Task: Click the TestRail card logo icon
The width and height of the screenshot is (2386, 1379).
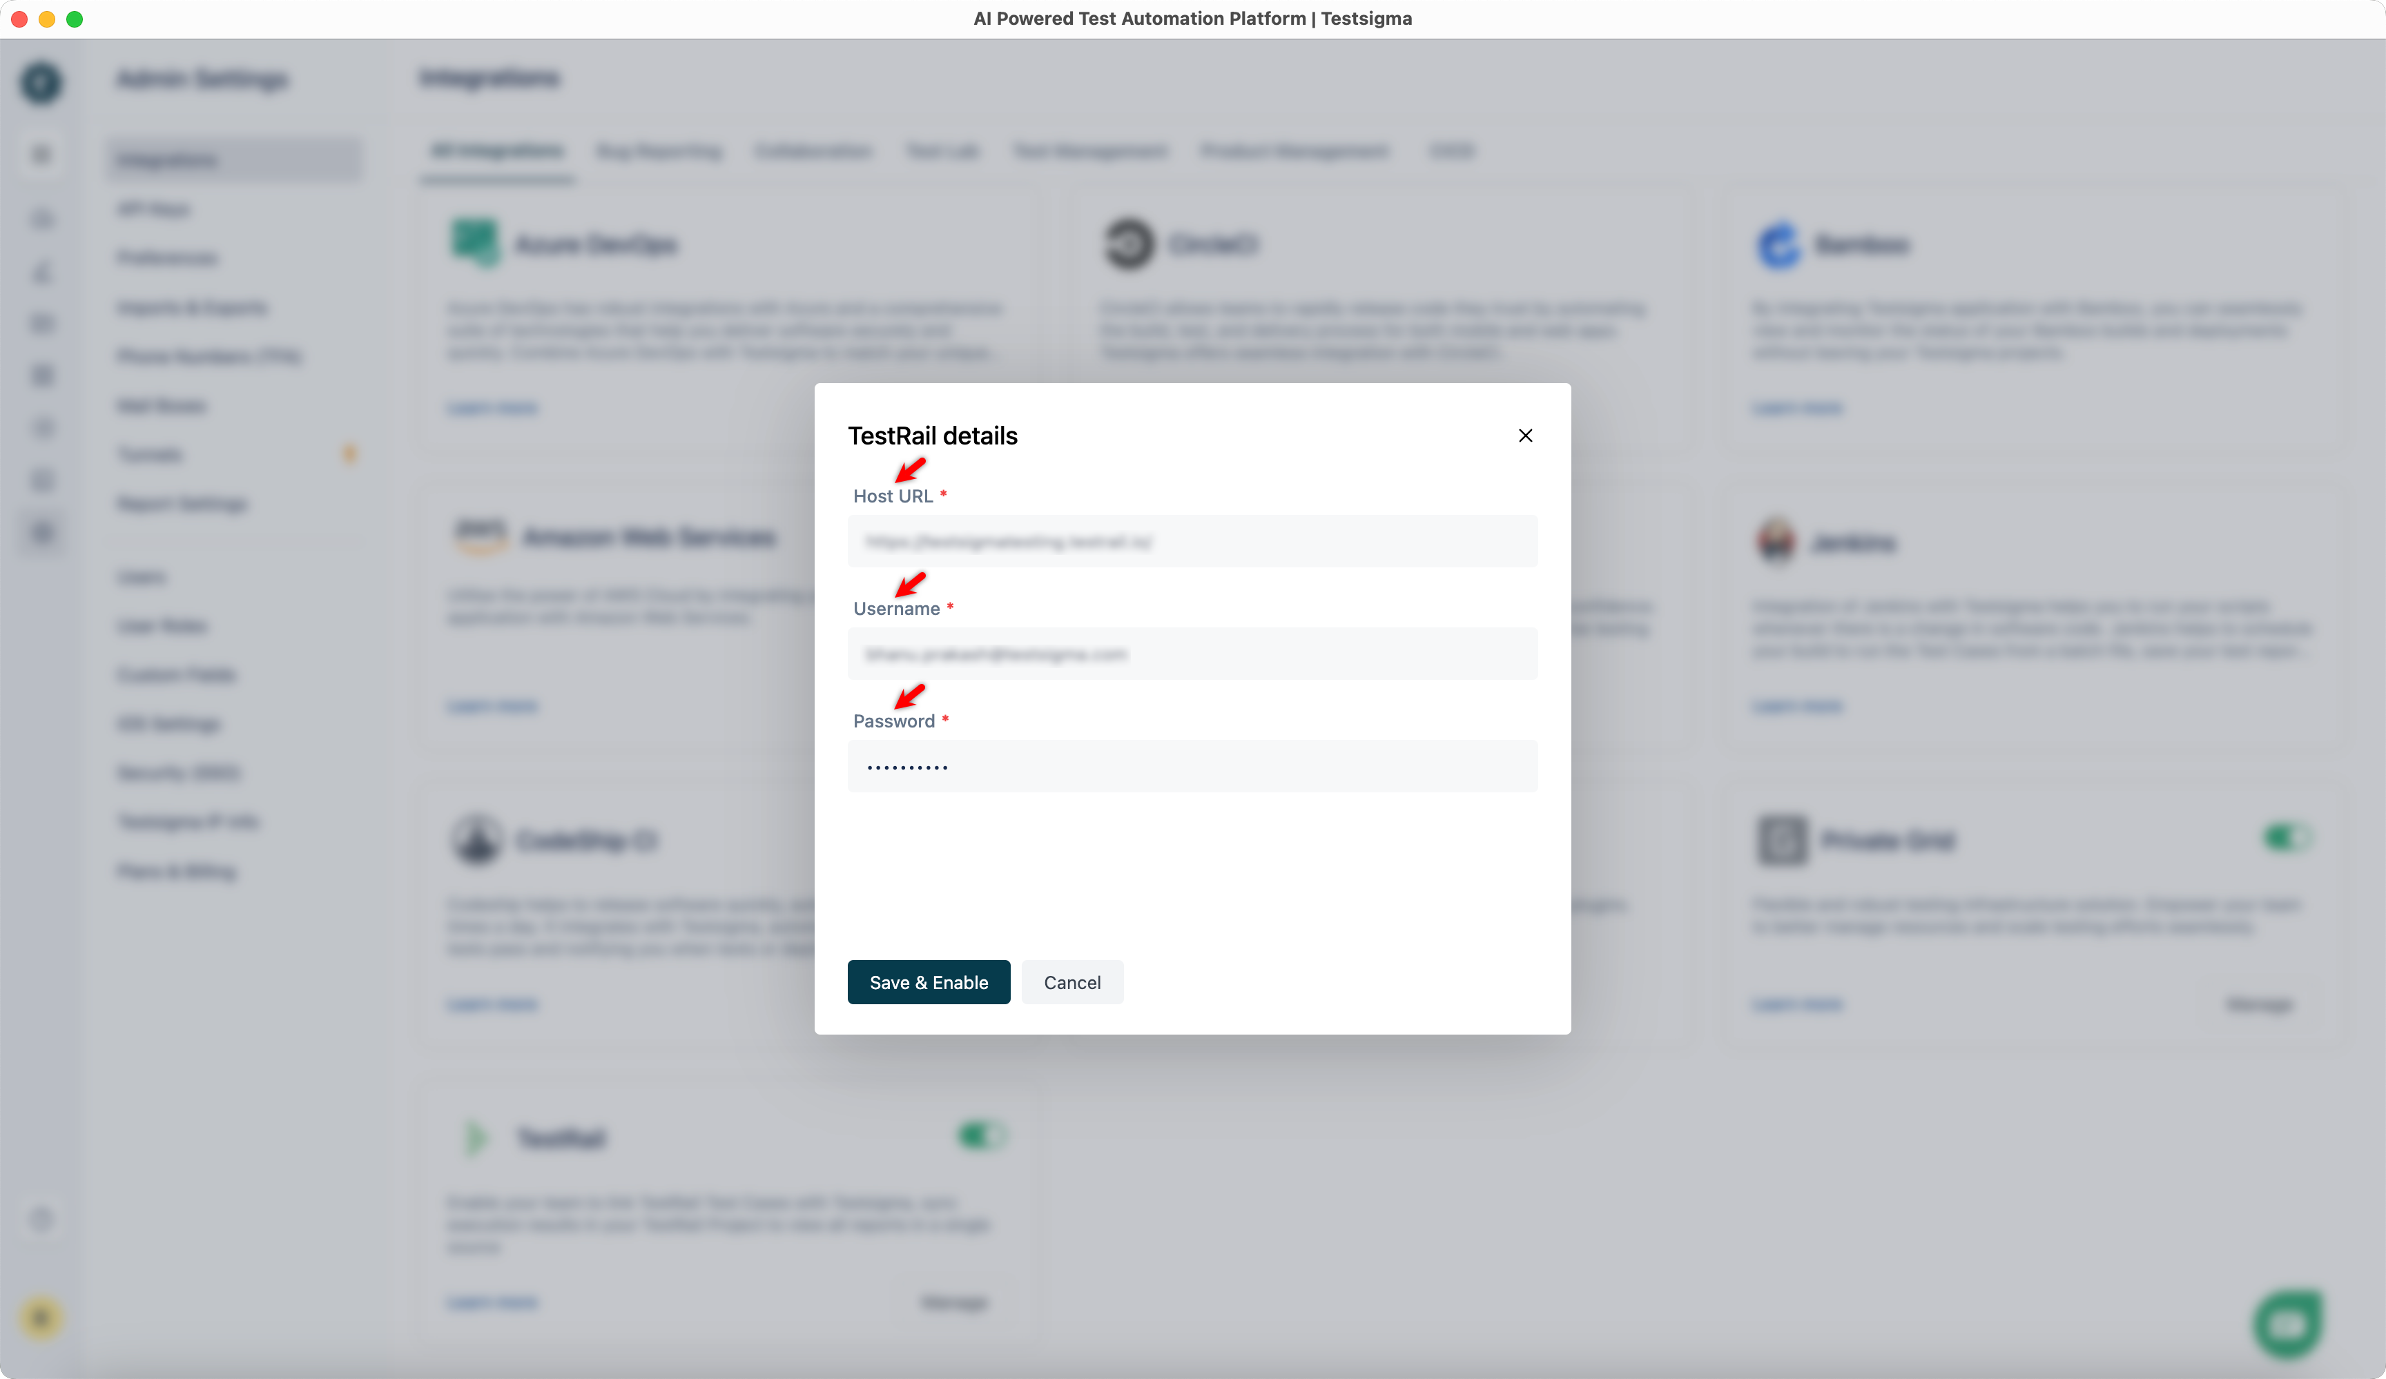Action: tap(475, 1137)
